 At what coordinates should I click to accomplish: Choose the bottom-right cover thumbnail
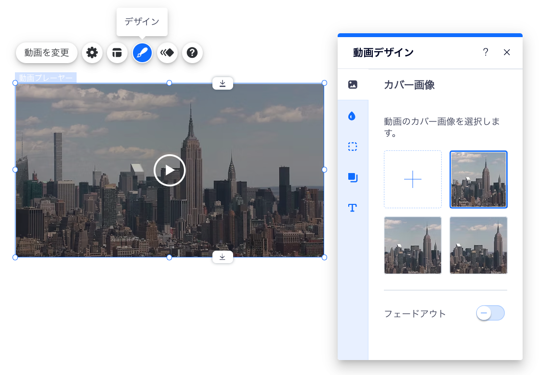478,245
